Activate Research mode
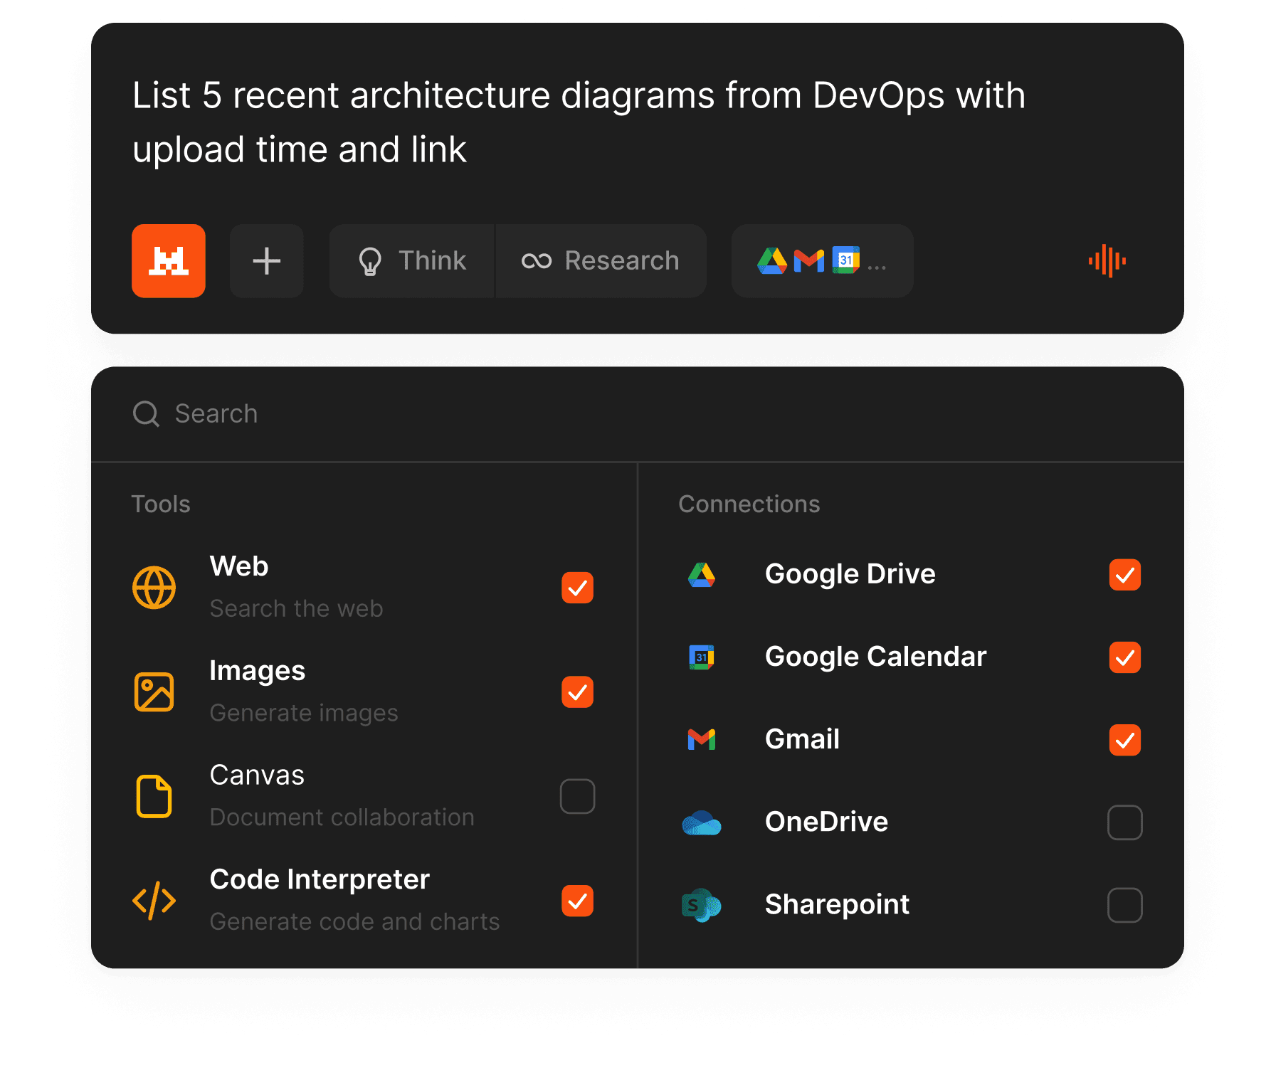Viewport: 1271px width, 1075px height. point(601,261)
